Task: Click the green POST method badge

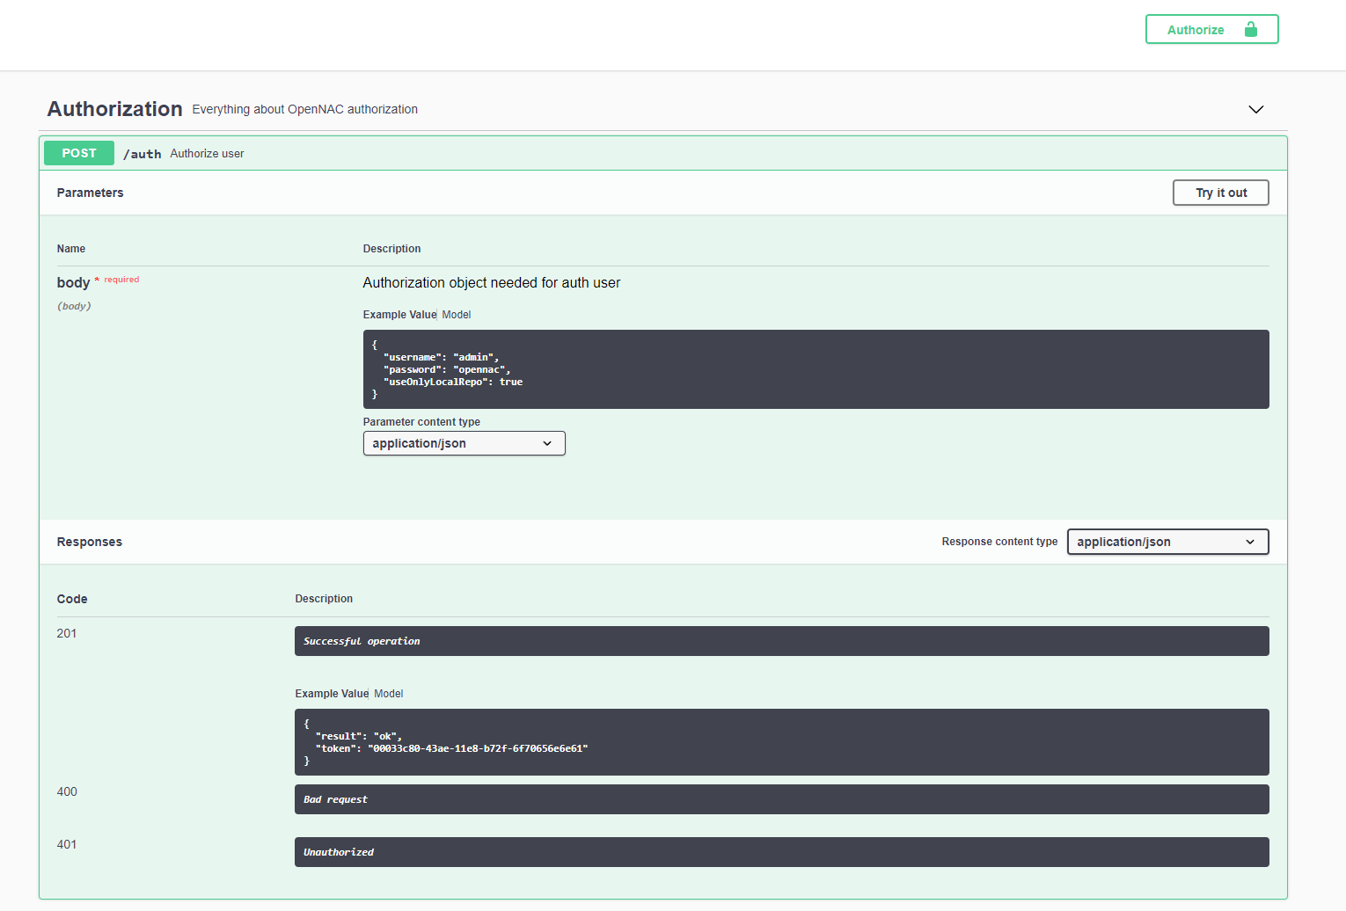Action: tap(79, 153)
